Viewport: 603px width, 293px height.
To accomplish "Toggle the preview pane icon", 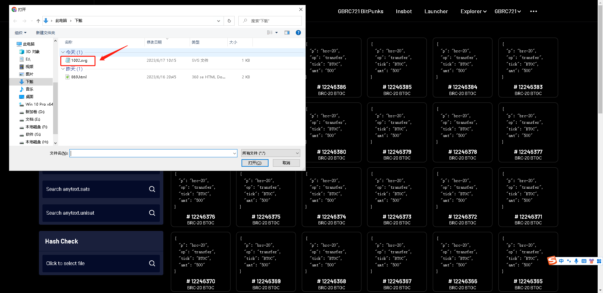I will click(x=287, y=33).
